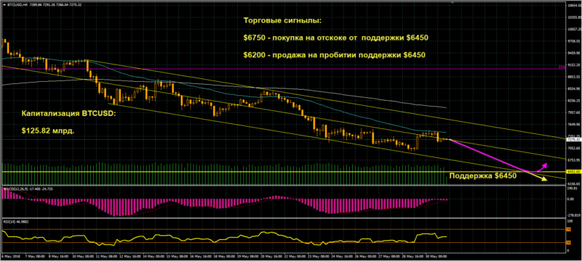Click the RSI(14) indicator label
The height and width of the screenshot is (261, 582).
pos(9,221)
